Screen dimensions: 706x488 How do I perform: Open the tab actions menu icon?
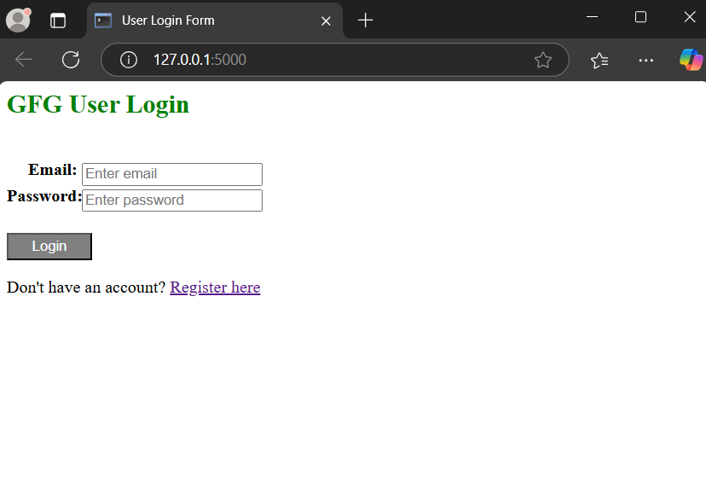pyautogui.click(x=58, y=20)
